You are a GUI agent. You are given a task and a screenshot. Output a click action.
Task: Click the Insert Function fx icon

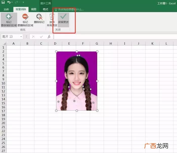coord(49,37)
